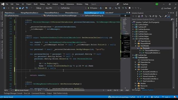This screenshot has width=178, height=100.
Task: Open the GetPersonelRoles member dropdown
Action: tap(101, 16)
